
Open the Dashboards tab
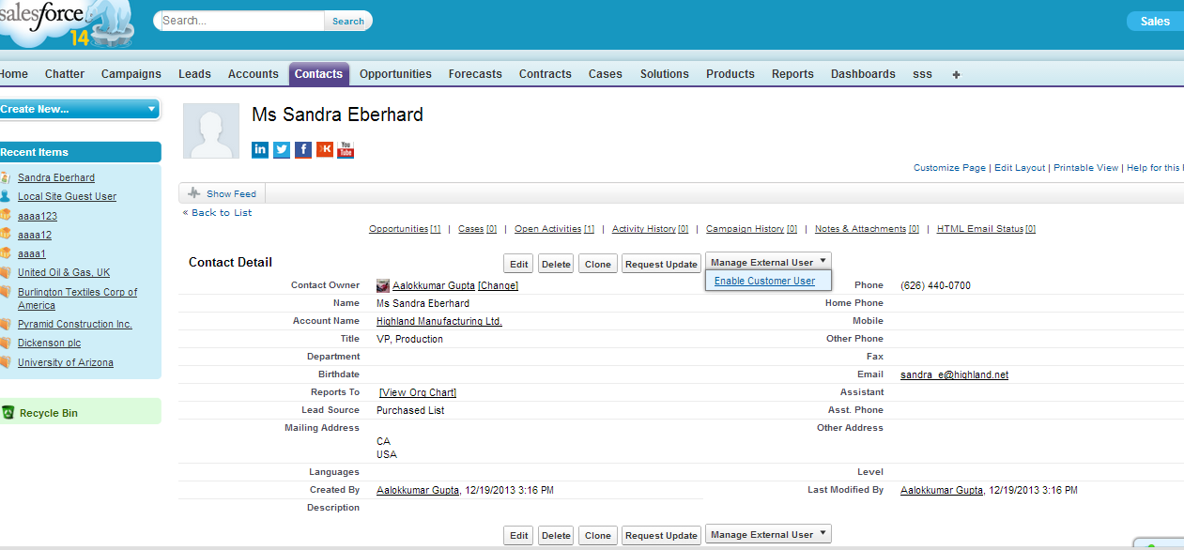pyautogui.click(x=863, y=74)
